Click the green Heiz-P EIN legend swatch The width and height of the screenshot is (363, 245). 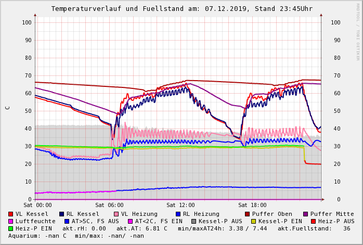tap(10, 228)
